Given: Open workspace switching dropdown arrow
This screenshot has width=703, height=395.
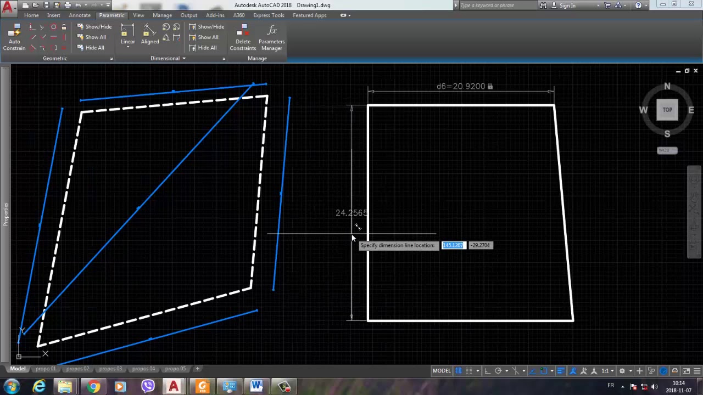Looking at the screenshot, I should click(x=630, y=371).
